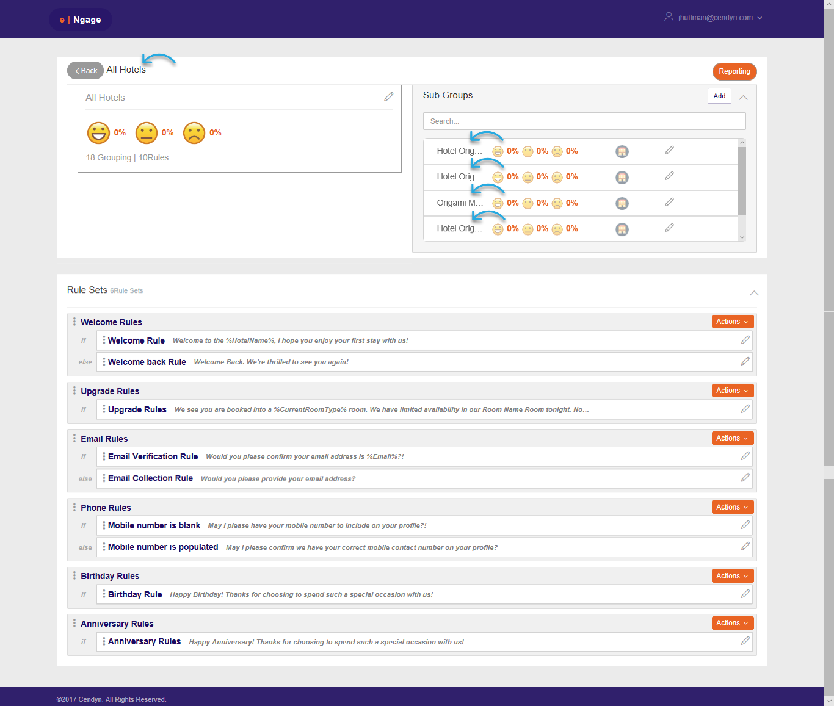This screenshot has width=834, height=706.
Task: Click drag dots next to Email Verification Rule
Action: (104, 456)
